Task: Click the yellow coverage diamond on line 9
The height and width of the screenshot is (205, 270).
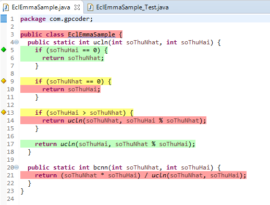Action: click(4, 81)
